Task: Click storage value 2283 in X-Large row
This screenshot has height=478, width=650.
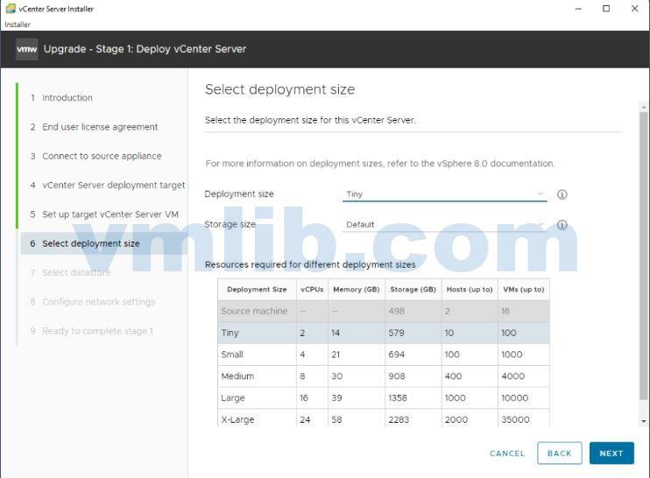Action: pyautogui.click(x=399, y=419)
